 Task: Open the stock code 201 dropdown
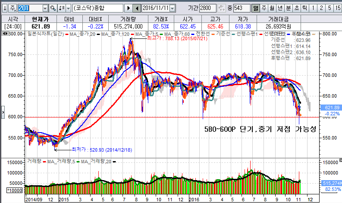[45, 8]
